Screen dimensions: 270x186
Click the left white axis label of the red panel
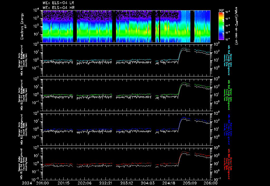tap(23, 164)
